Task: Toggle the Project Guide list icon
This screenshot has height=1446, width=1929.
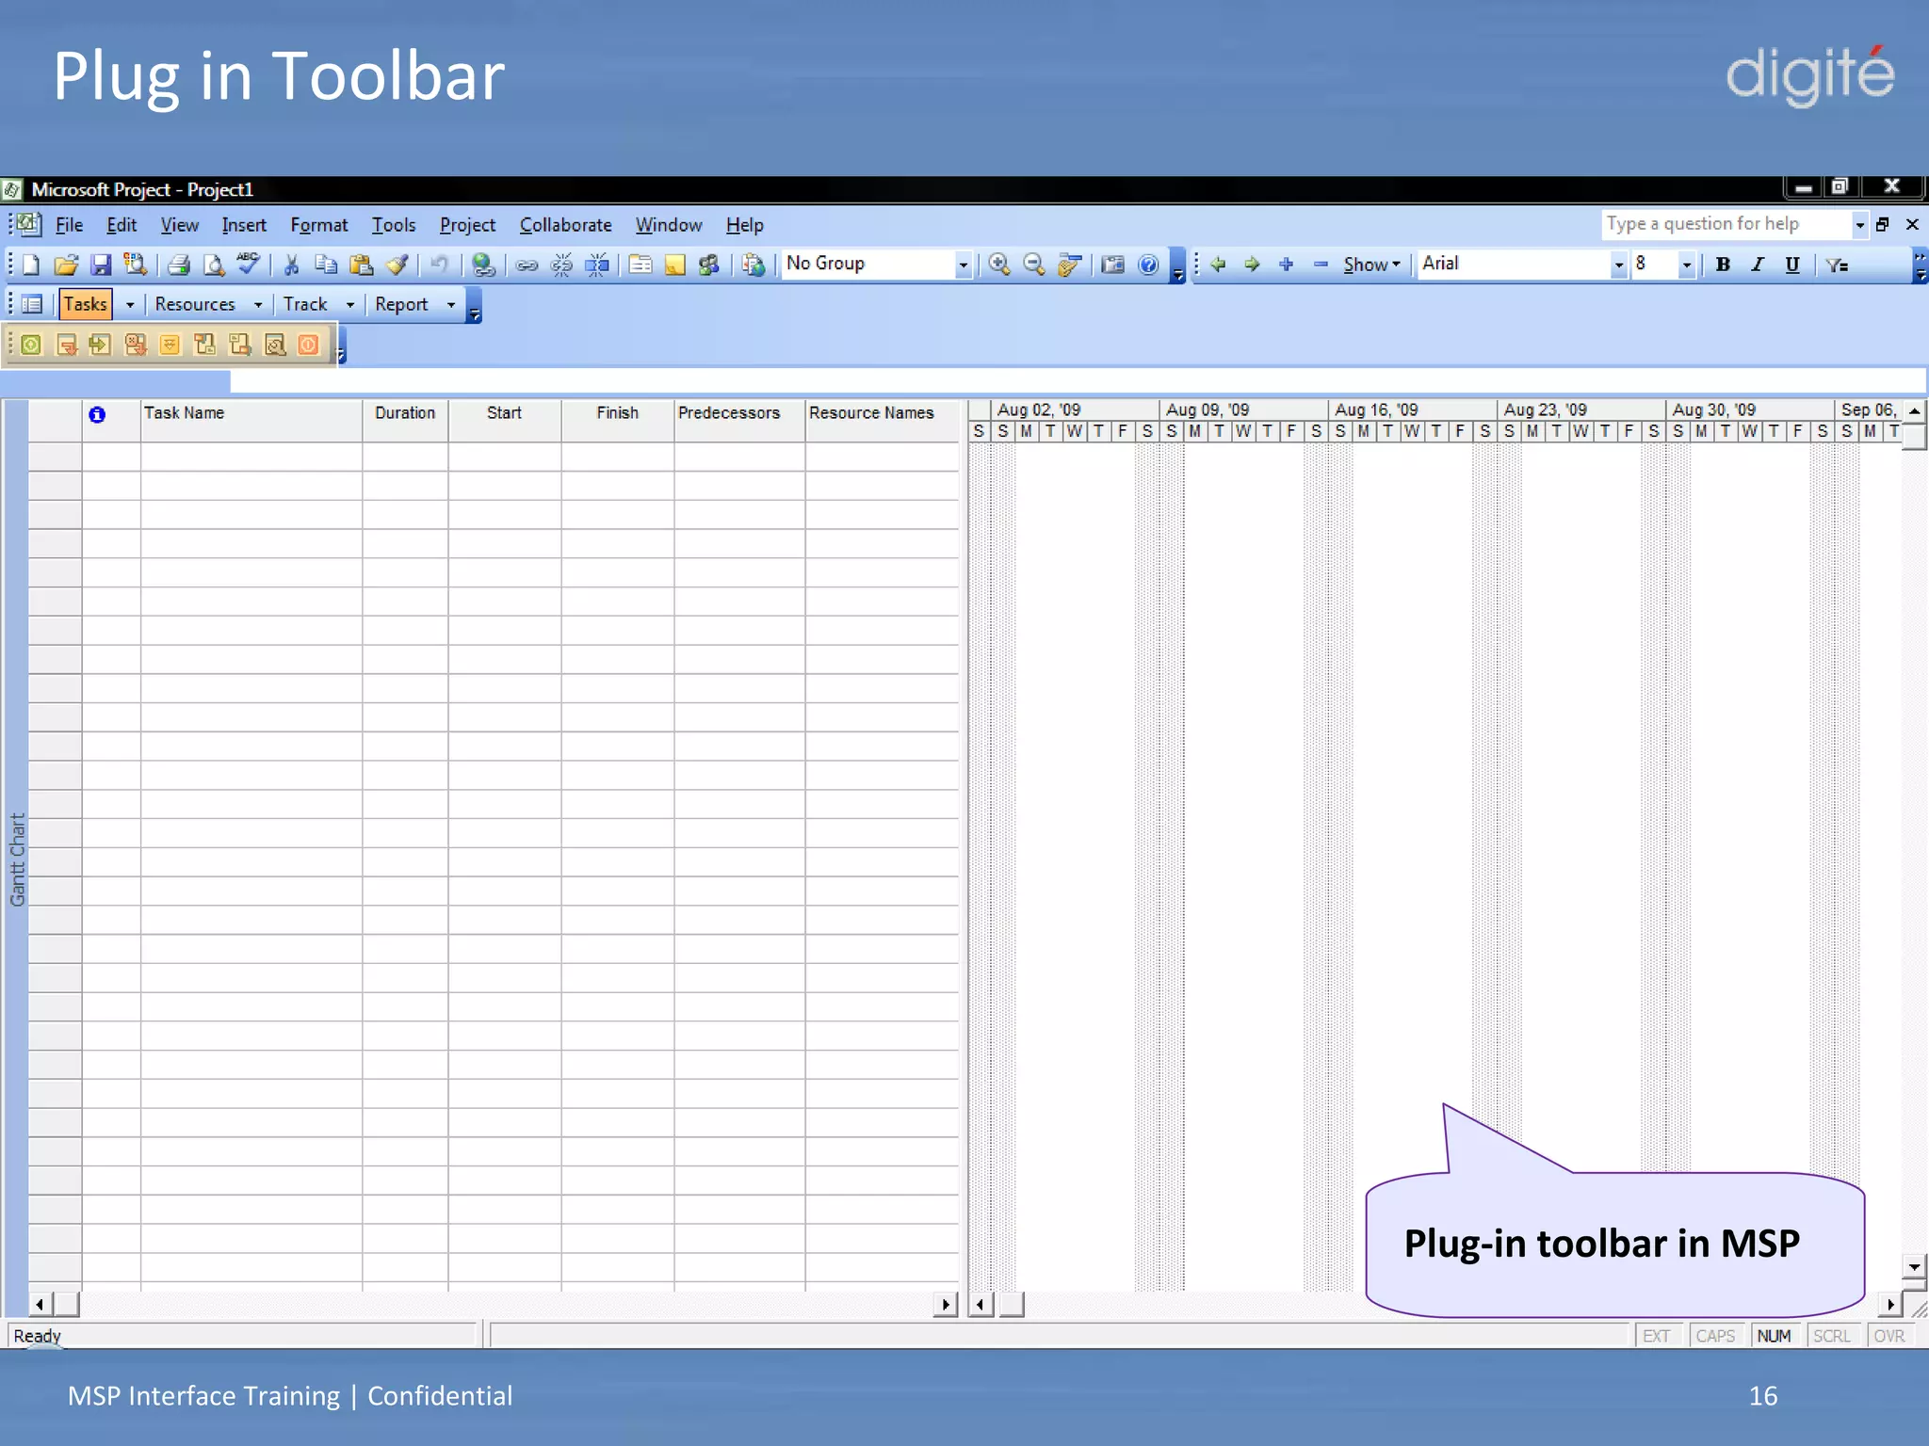Action: (31, 304)
